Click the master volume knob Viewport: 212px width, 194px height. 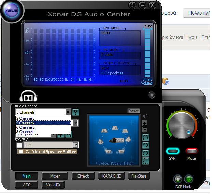(x=182, y=126)
